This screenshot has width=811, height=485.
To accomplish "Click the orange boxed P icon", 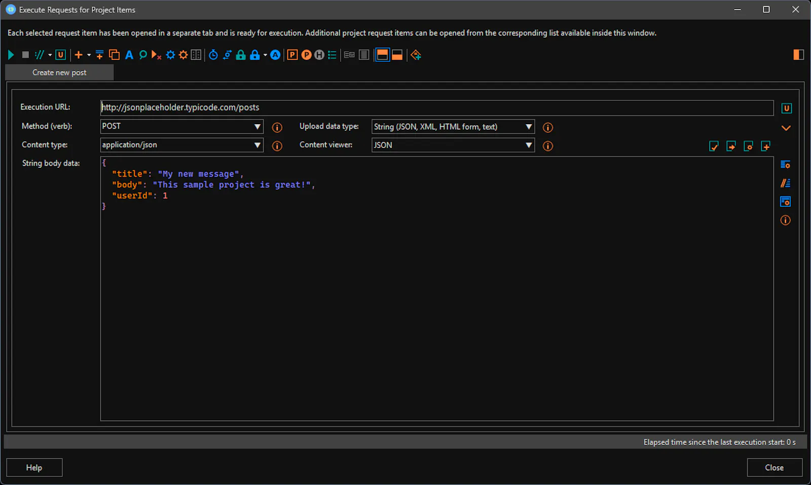I will click(x=292, y=55).
